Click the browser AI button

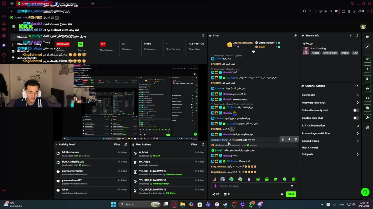point(362,11)
